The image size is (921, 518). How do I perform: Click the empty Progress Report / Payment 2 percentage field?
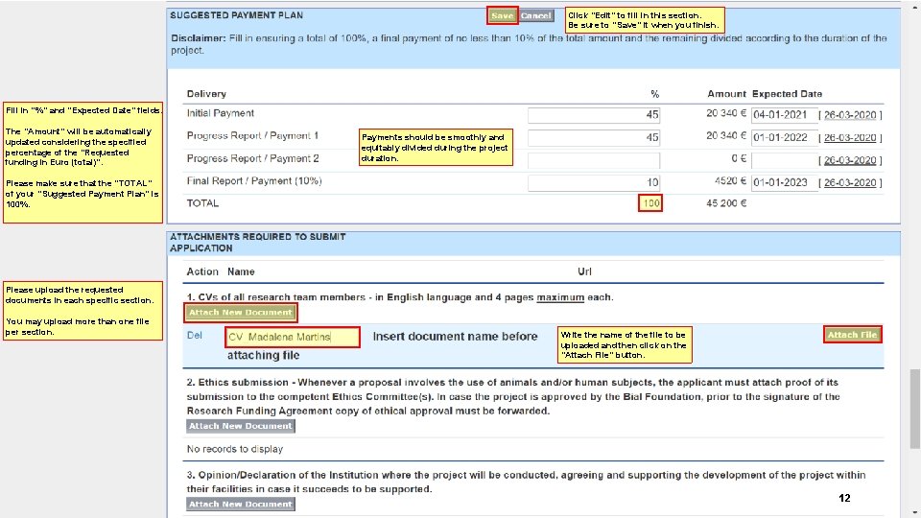tap(594, 160)
